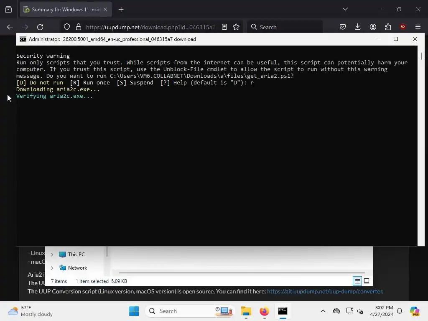The width and height of the screenshot is (428, 321).
Task: Select the Summary for Windows 11 tab
Action: (x=66, y=9)
